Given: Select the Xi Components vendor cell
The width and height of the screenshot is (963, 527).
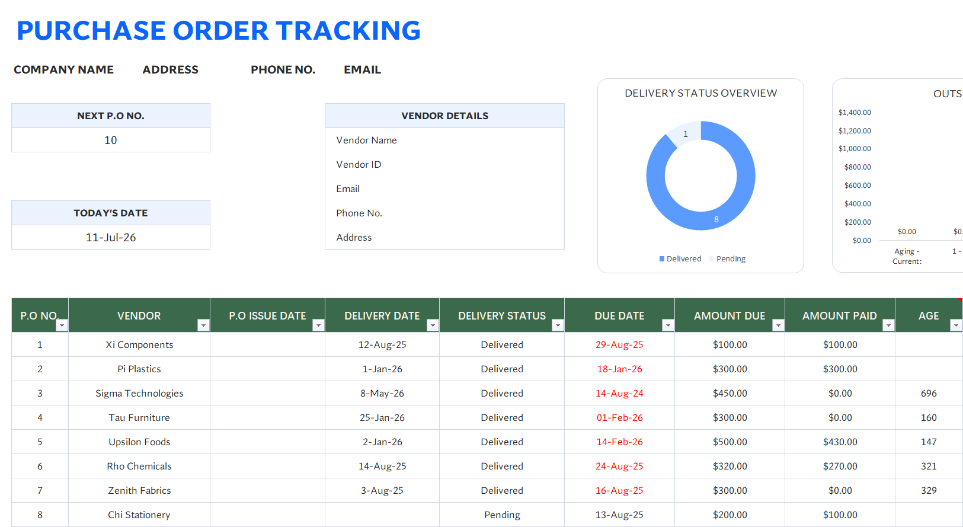Looking at the screenshot, I should pyautogui.click(x=139, y=344).
